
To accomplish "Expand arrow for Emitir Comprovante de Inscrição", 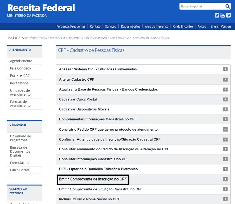I will click(x=225, y=179).
